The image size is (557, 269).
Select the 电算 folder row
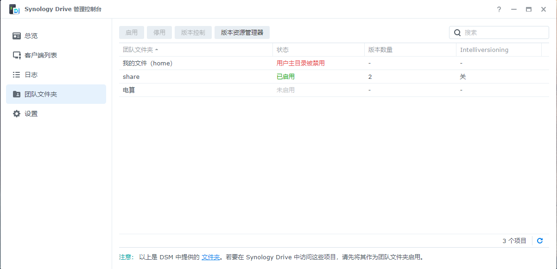pos(334,90)
